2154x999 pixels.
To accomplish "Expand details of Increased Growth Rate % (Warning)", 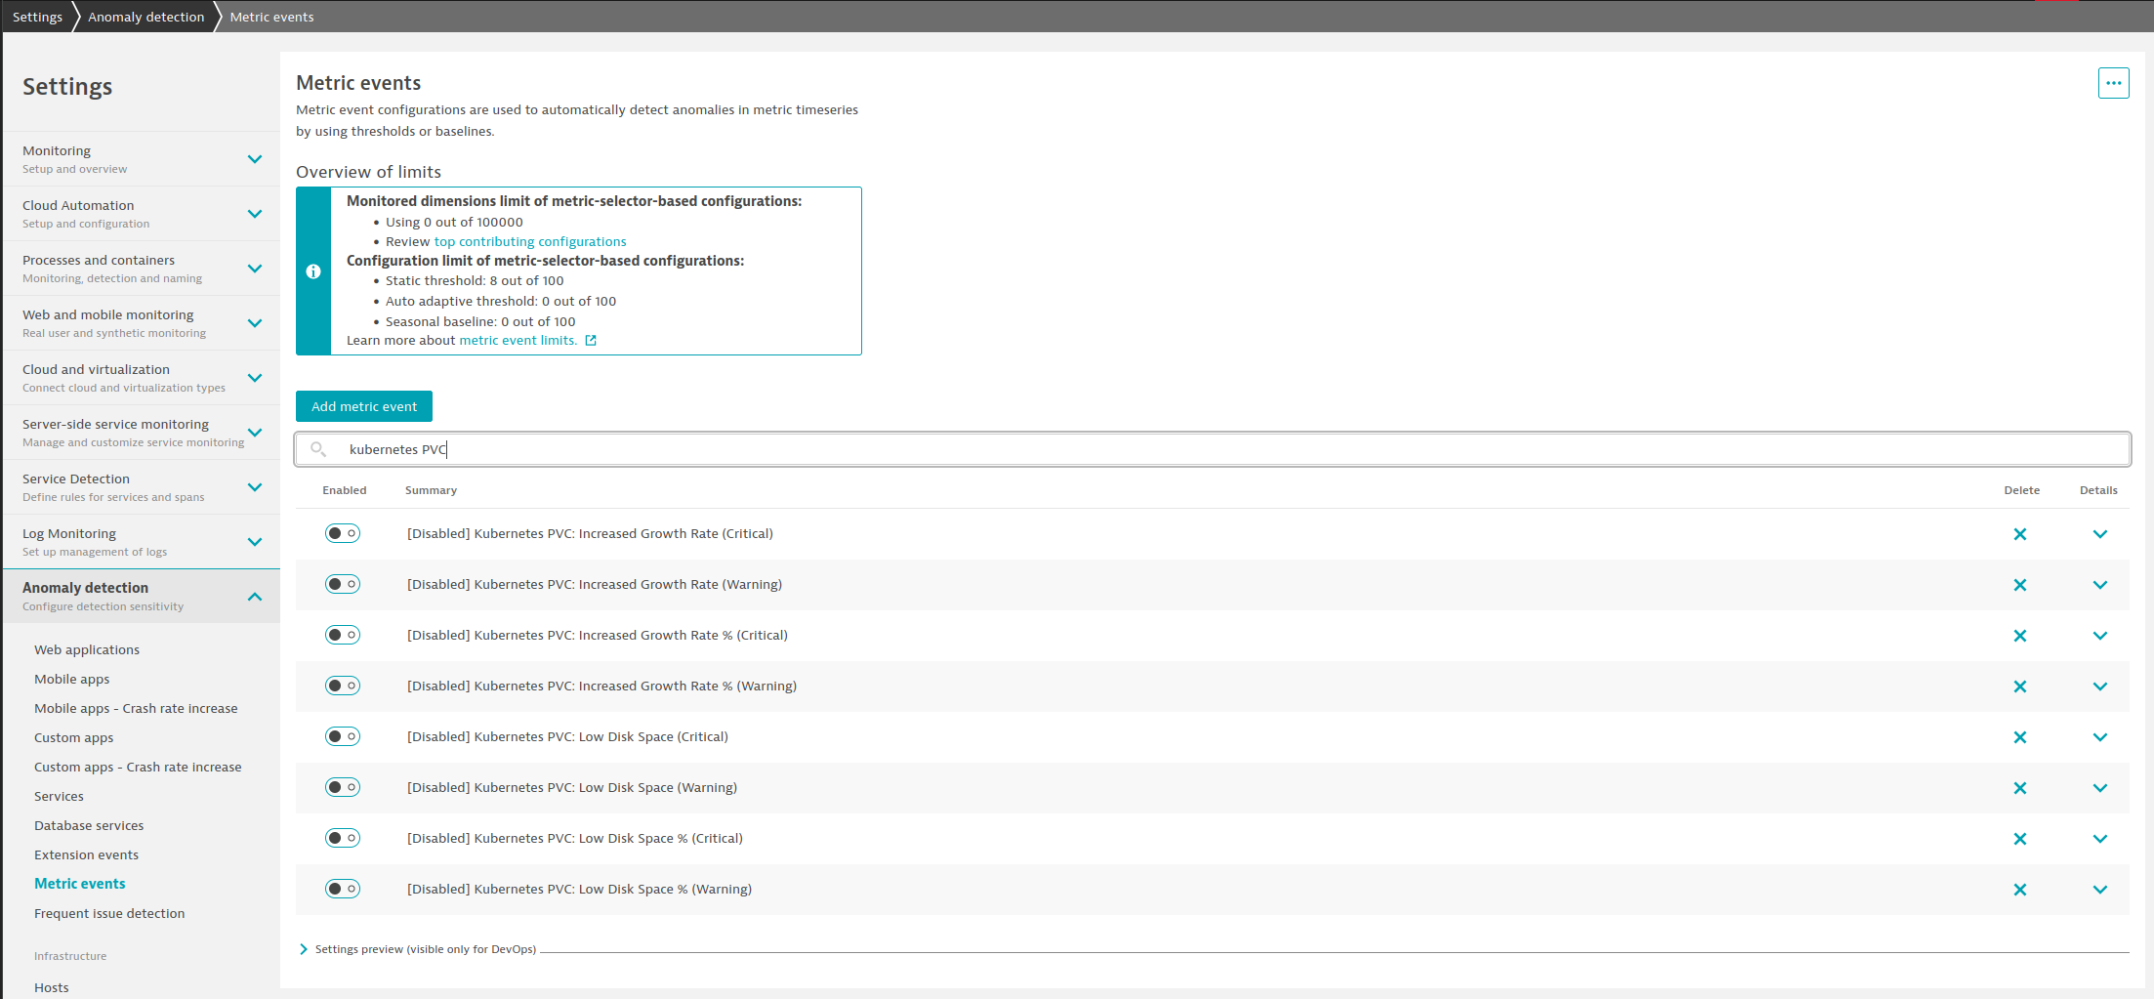I will pyautogui.click(x=2100, y=687).
